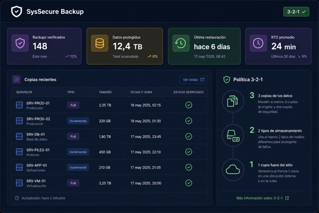This screenshot has height=213, width=319.
Task: Click the 3 copies documents icon
Action: (x=233, y=101)
